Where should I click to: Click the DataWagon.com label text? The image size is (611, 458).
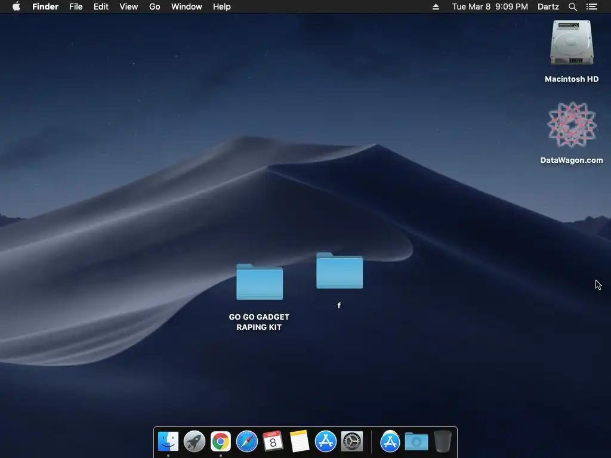pyautogui.click(x=572, y=160)
